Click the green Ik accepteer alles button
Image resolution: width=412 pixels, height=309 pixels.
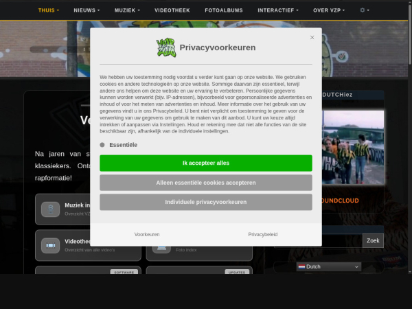(206, 163)
